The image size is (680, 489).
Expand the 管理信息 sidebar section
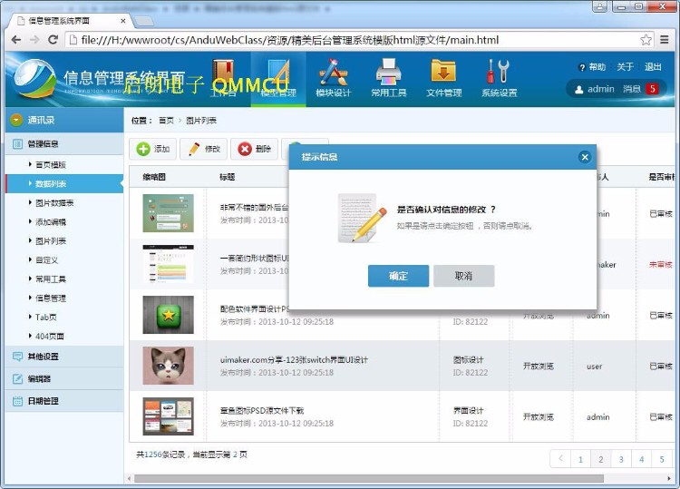click(64, 144)
